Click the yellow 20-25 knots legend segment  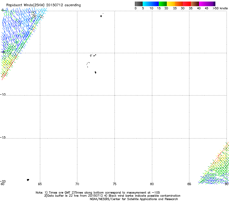click(x=171, y=4)
